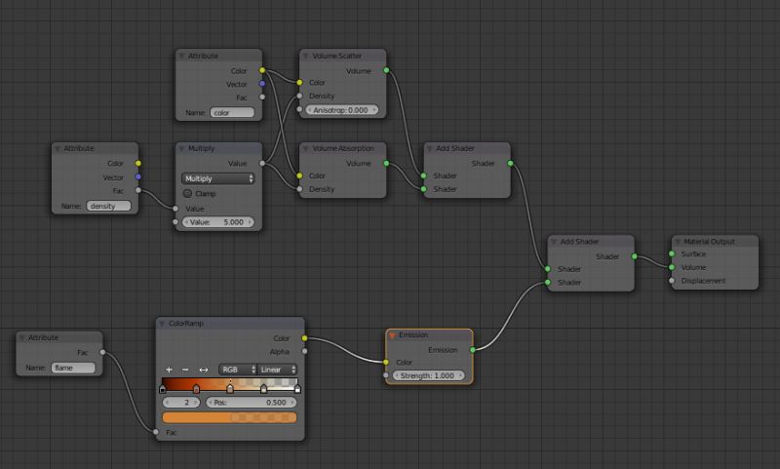
Task: Click the Color output socket of Attribute density node
Action: click(138, 163)
